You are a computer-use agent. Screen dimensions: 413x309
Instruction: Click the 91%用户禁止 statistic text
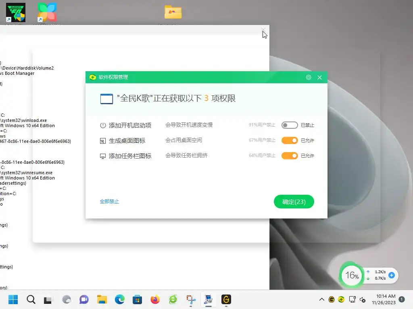point(262,125)
